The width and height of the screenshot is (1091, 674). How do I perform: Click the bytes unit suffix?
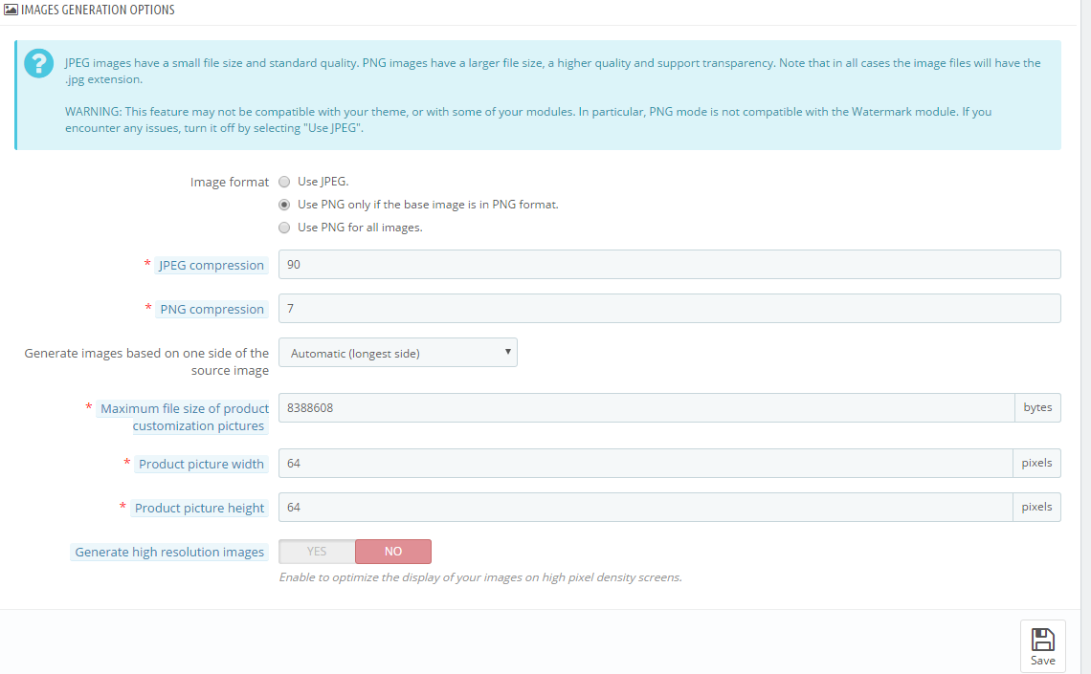click(x=1037, y=408)
